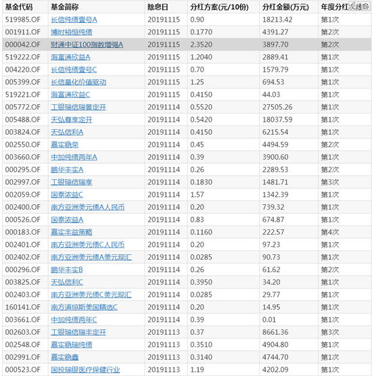Click the 除息日 column header
Viewport: 372px width, 376px height.
pyautogui.click(x=158, y=7)
